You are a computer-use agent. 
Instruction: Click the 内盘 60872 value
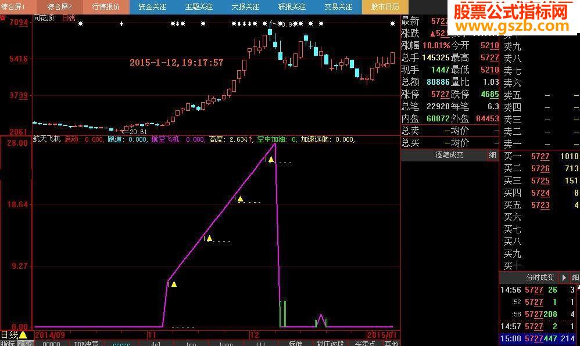tap(438, 118)
